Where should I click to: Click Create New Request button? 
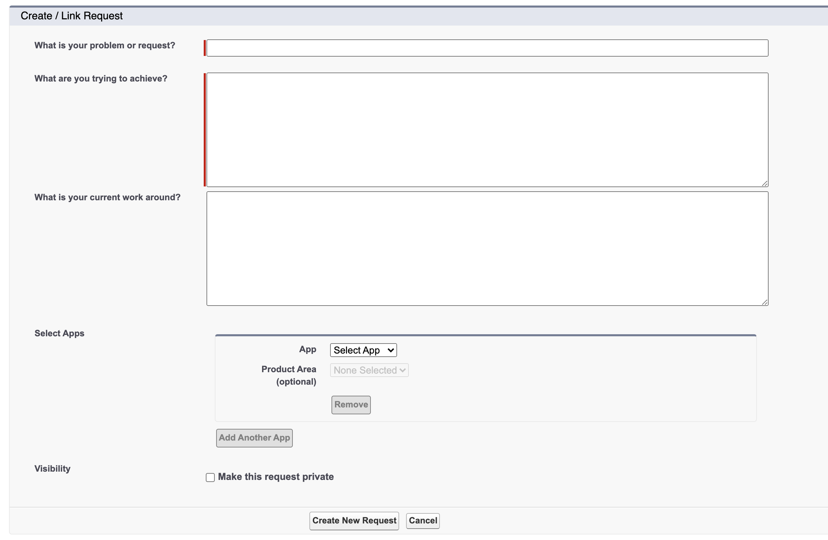click(x=354, y=521)
